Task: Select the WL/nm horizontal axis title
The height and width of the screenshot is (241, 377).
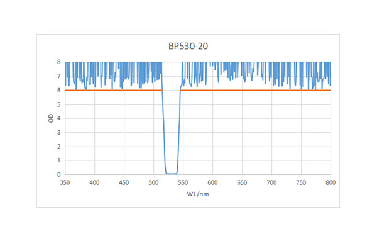Action: point(198,194)
